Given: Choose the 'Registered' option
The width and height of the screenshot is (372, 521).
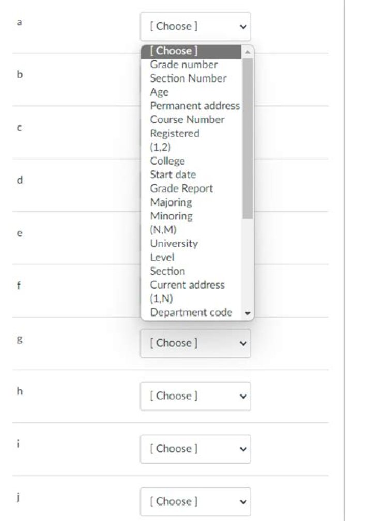Looking at the screenshot, I should [175, 133].
